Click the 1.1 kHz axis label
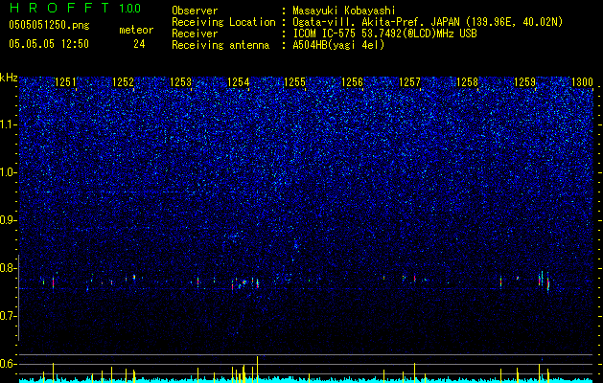Screen dimensions: 603x383 pos(9,124)
